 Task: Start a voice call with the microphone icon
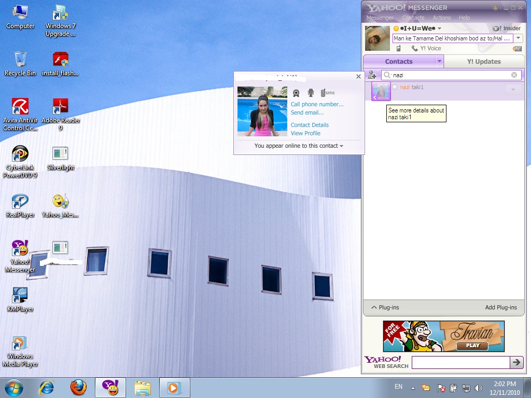pos(311,93)
